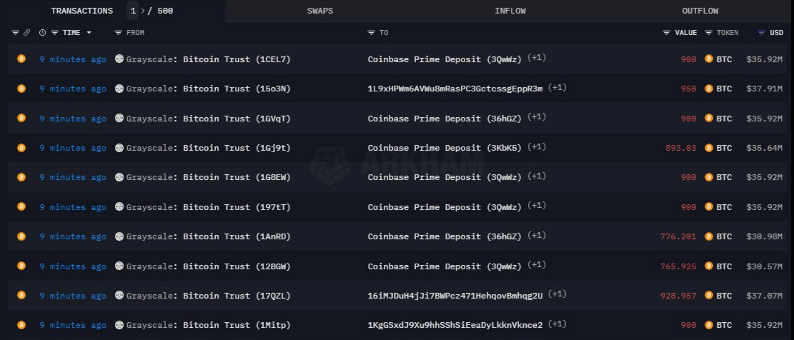Click Bitcoin icon of the 1AnRD row
The height and width of the screenshot is (340, 794).
[x=21, y=236]
